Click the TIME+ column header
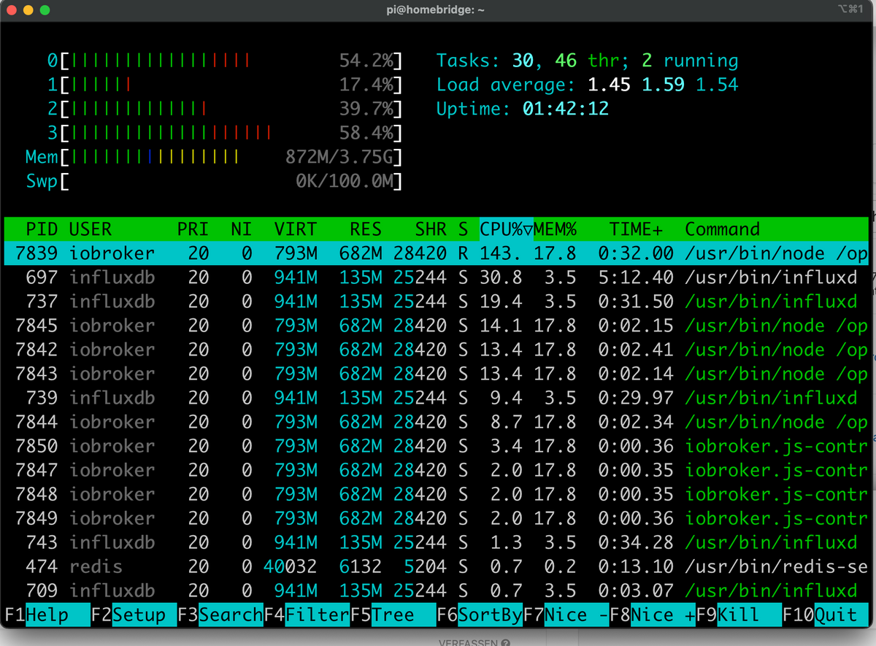 point(637,229)
